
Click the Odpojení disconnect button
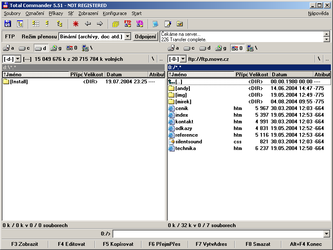coord(145,37)
